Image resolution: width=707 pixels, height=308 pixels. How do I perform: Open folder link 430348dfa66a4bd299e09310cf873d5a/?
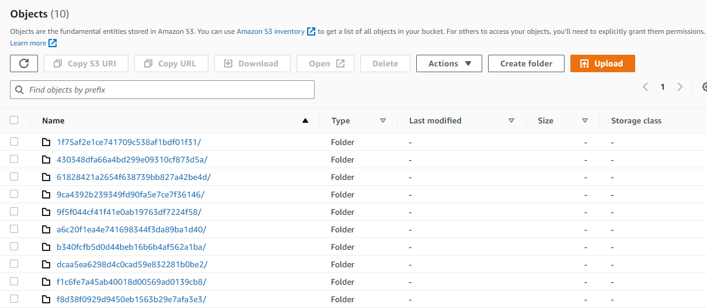coord(132,160)
